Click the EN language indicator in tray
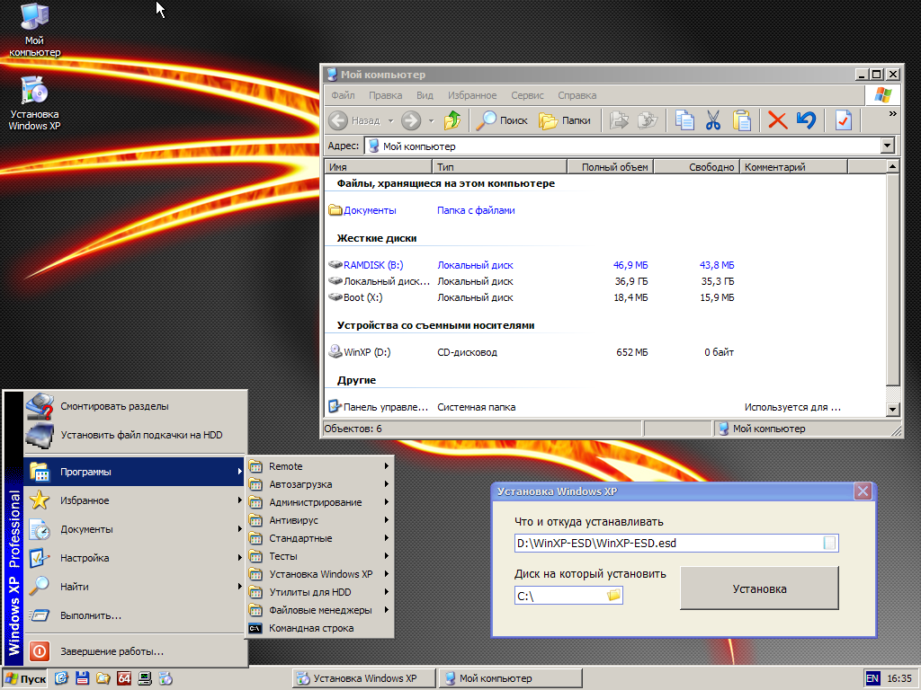 (872, 679)
